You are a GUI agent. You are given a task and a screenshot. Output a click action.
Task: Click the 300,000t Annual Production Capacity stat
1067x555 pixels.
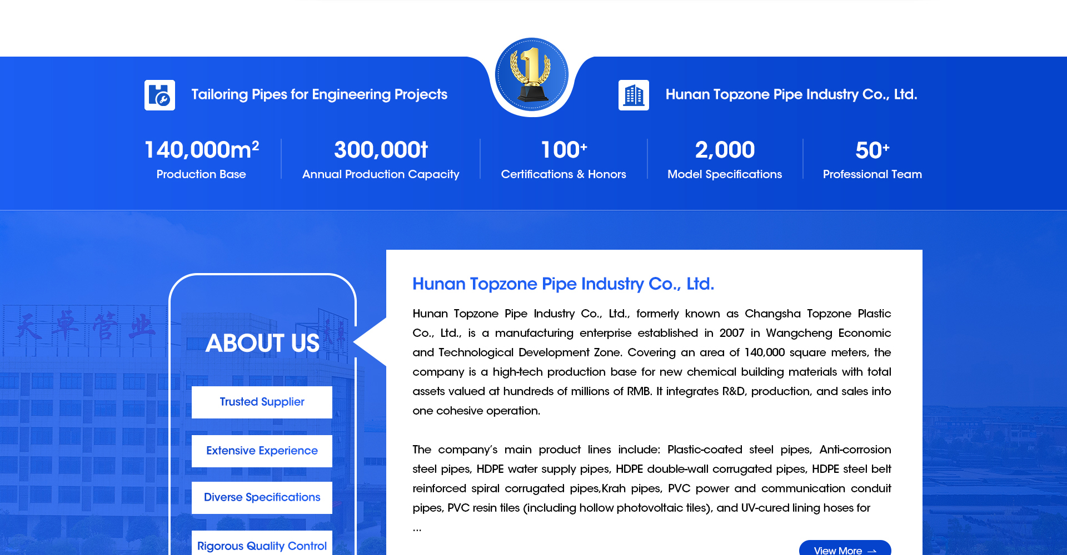tap(381, 159)
